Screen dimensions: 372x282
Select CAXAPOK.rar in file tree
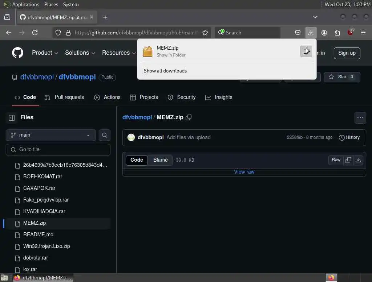tap(39, 188)
